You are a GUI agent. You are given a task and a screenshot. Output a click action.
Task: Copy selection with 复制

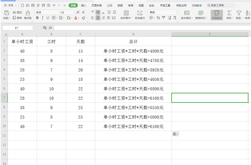click(17, 18)
